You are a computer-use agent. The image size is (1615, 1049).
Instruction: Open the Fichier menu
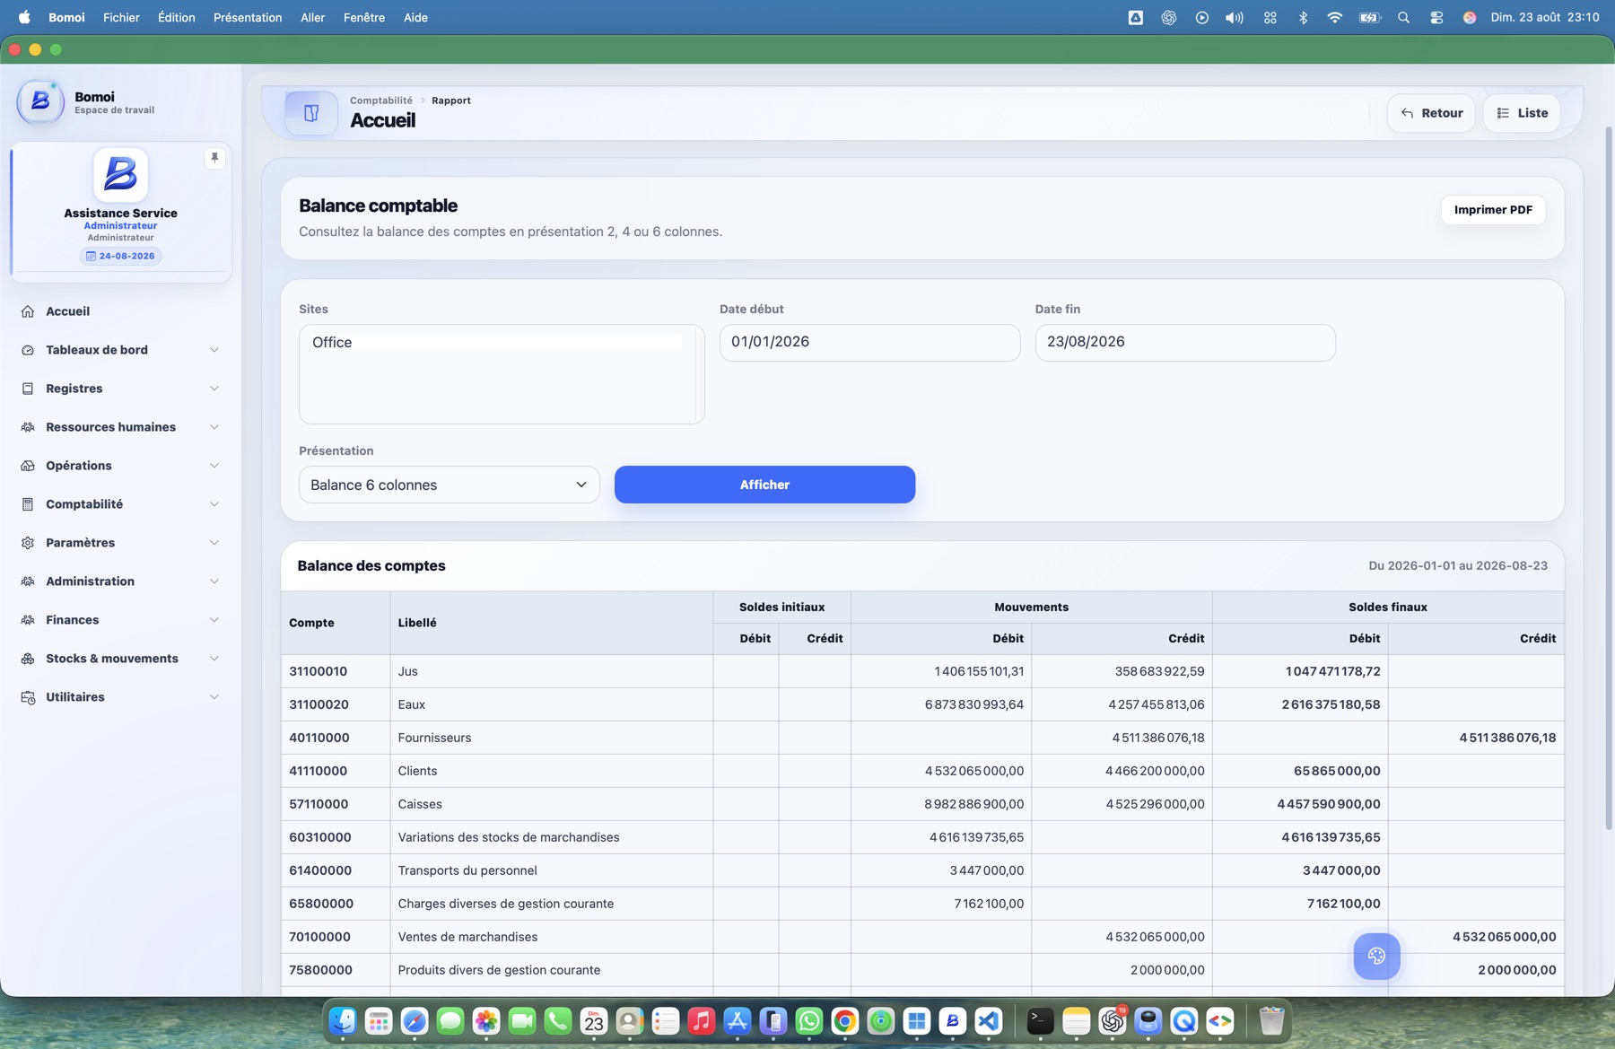tap(121, 18)
